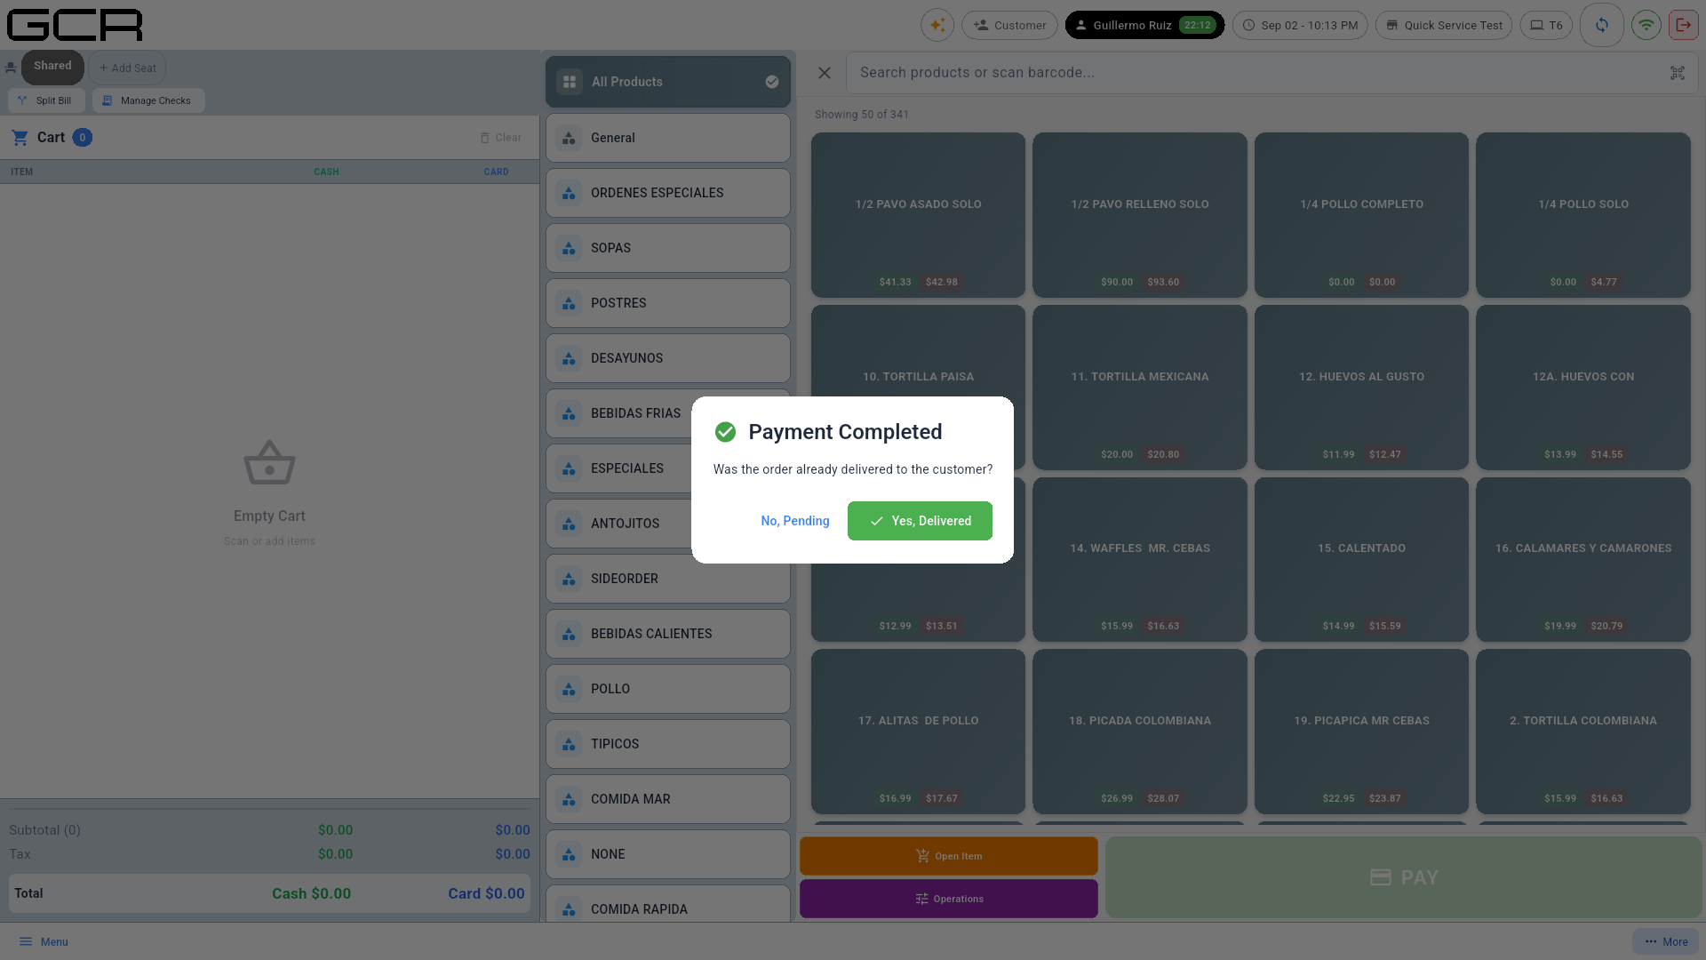This screenshot has height=960, width=1706.
Task: Add 17. ALITAS DE POLLO product
Action: coord(918,732)
